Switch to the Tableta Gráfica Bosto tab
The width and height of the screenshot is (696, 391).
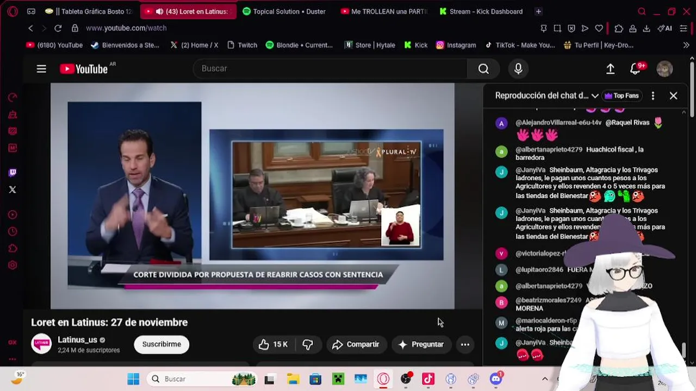pyautogui.click(x=90, y=11)
